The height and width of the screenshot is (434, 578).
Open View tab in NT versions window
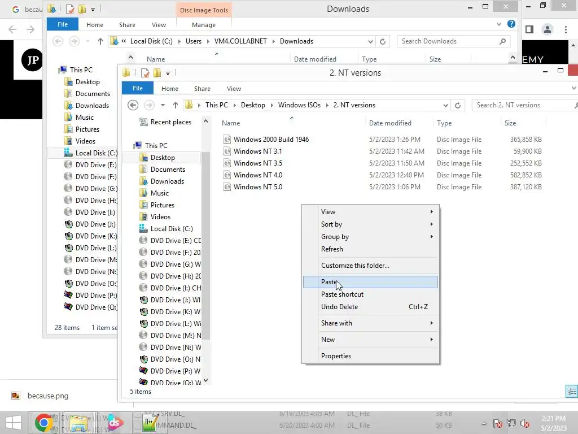coord(234,89)
